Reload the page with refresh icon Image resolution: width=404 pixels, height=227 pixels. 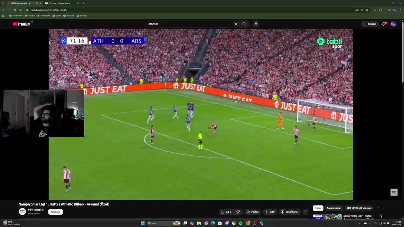point(15,10)
